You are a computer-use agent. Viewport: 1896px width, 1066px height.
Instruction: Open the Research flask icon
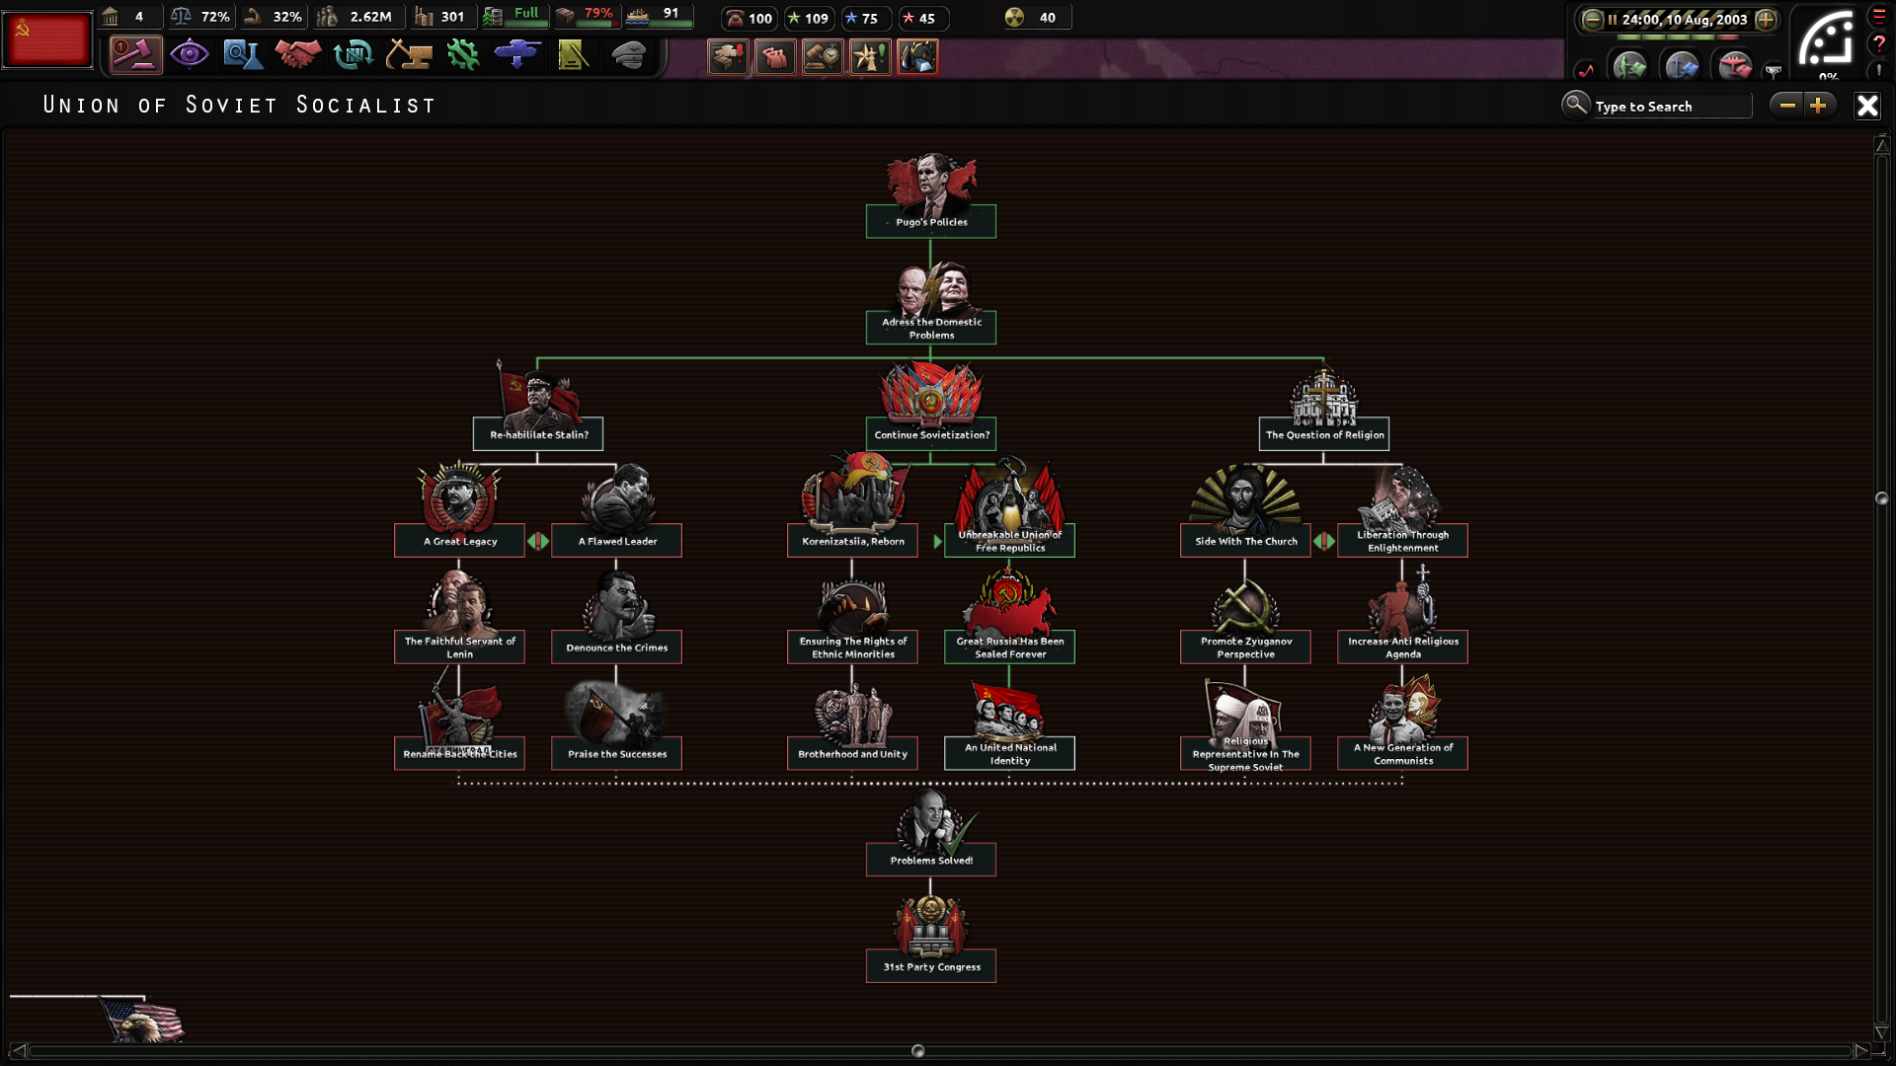[243, 54]
